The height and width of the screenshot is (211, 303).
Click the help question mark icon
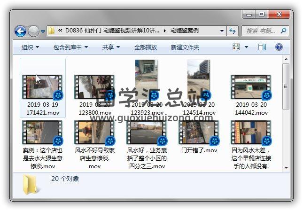click(x=279, y=47)
